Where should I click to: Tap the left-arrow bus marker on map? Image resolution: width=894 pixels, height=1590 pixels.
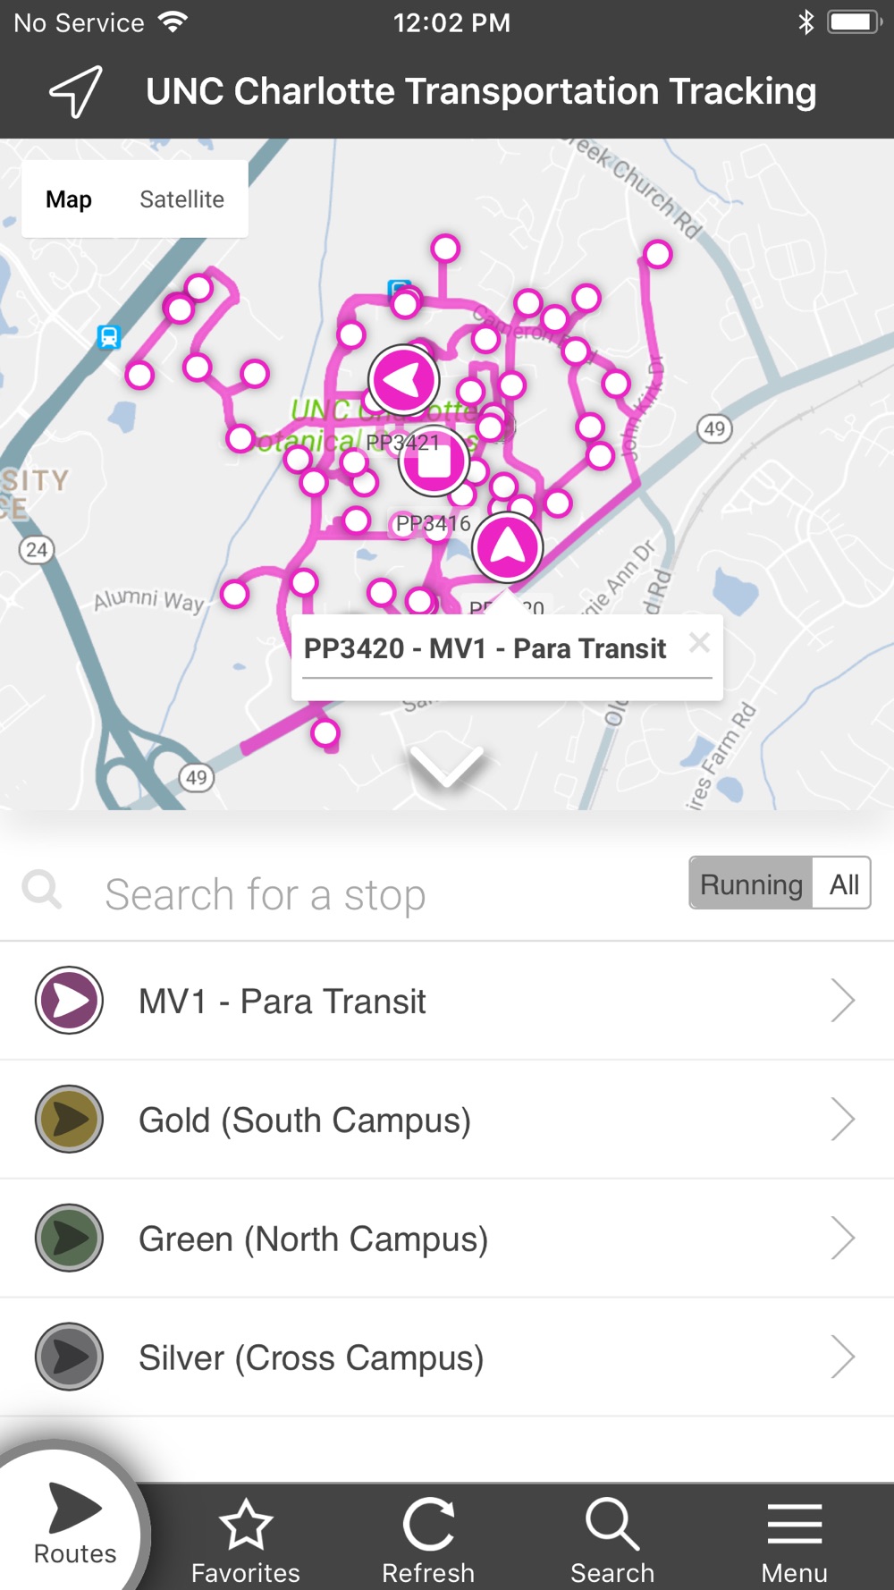404,380
